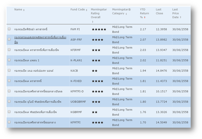Screen dimensions: 202x139
Task: Click fund name in KGBRMF row
Action: click(36, 112)
